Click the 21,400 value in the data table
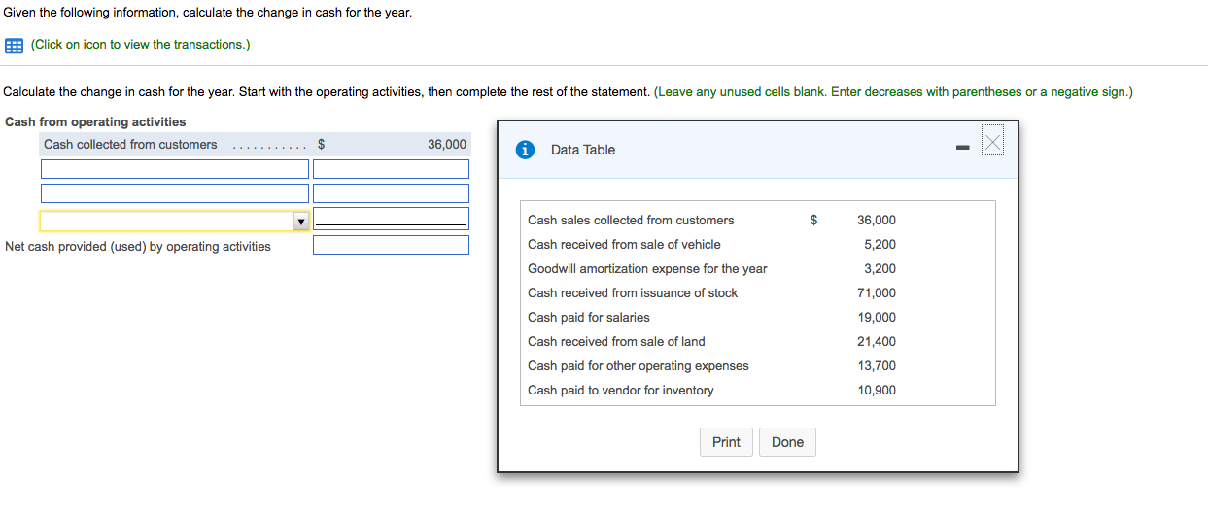Screen dimensions: 1208x514 pos(877,342)
